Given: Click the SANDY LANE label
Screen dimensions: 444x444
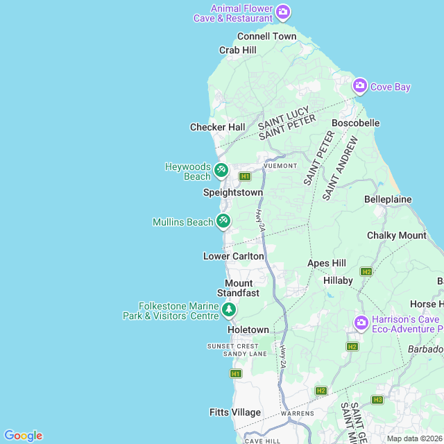Looking at the screenshot, I should click(x=245, y=354).
